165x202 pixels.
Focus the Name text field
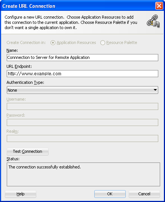(82, 57)
